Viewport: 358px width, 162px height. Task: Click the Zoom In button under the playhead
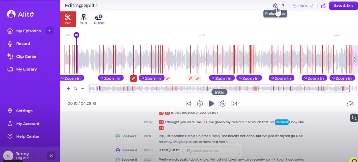(72, 78)
